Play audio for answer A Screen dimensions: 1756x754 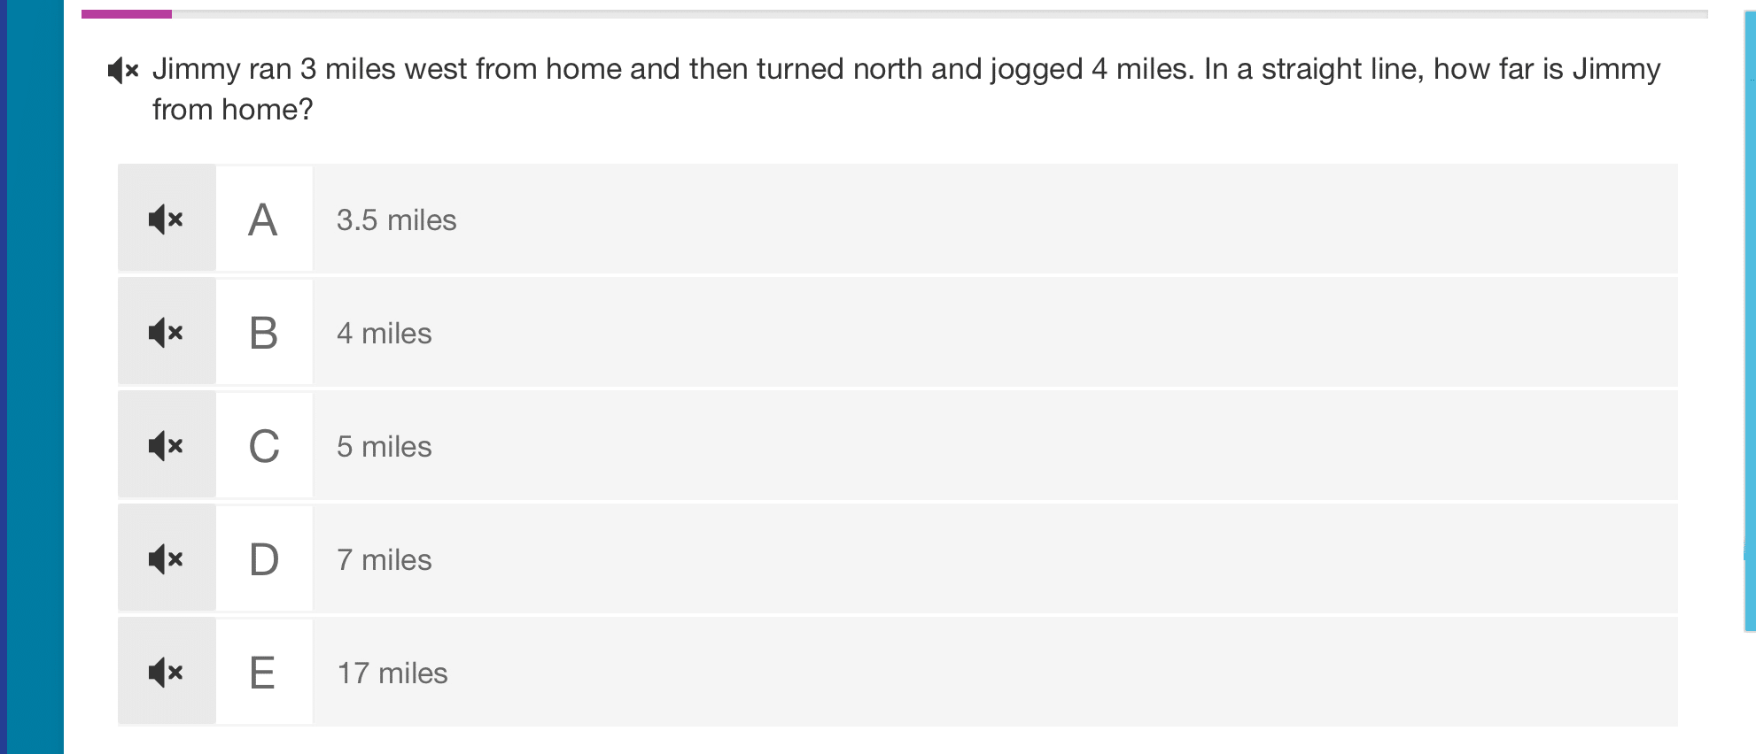click(x=167, y=219)
